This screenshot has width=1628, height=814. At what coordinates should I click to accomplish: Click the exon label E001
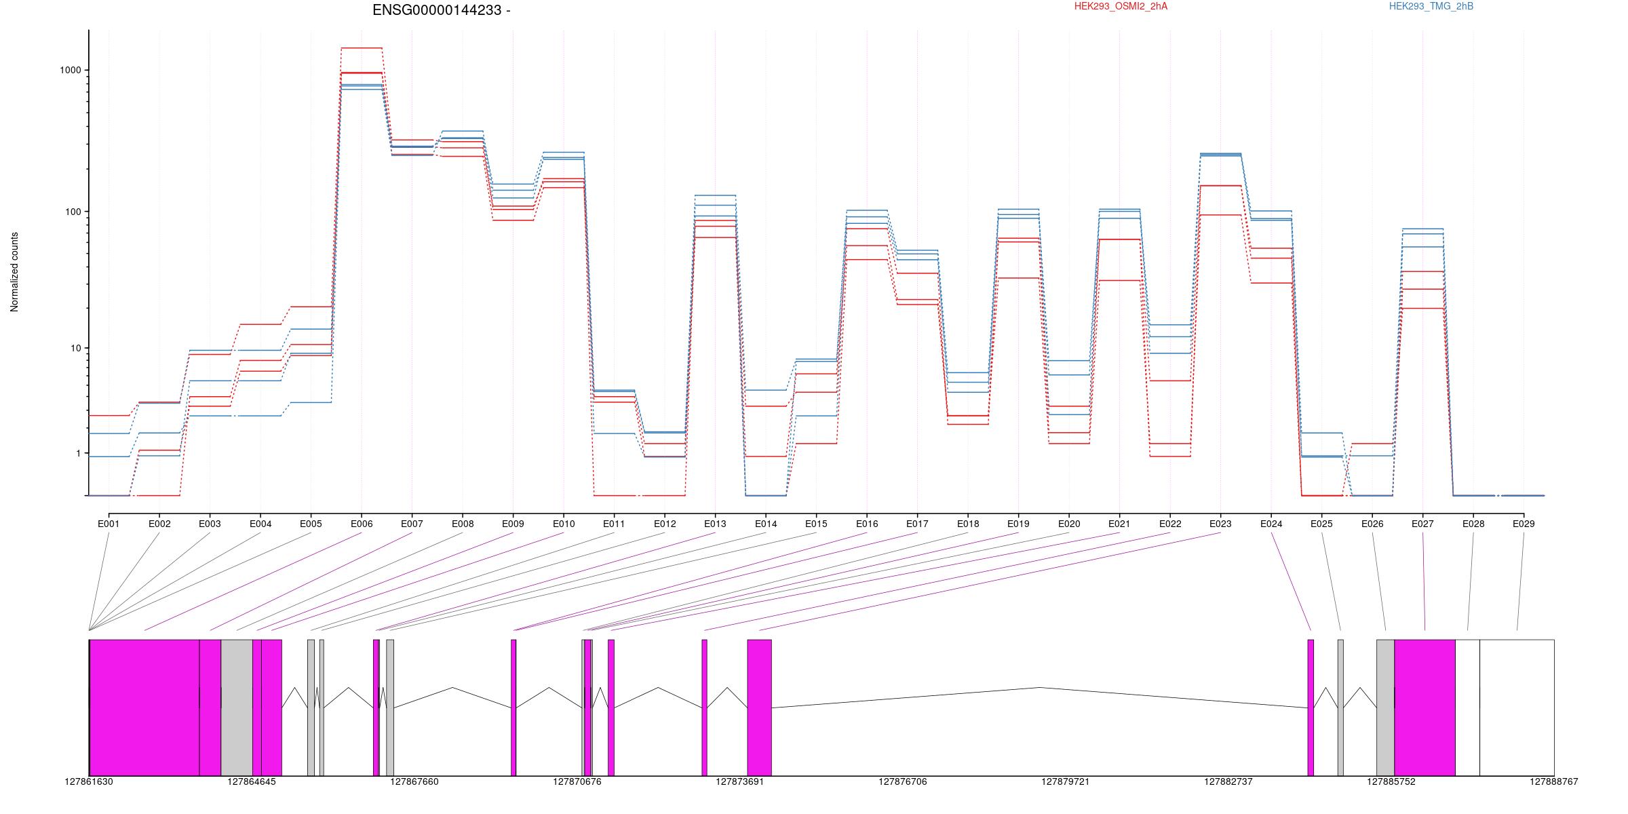(x=109, y=524)
